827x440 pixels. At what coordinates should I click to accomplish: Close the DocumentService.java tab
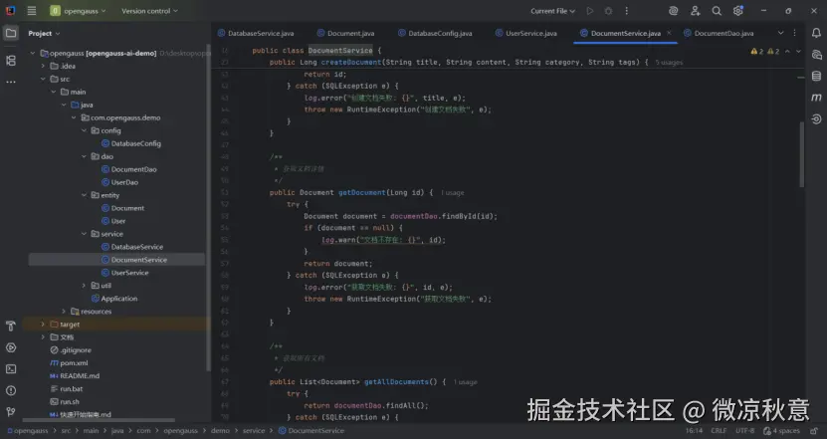click(669, 33)
